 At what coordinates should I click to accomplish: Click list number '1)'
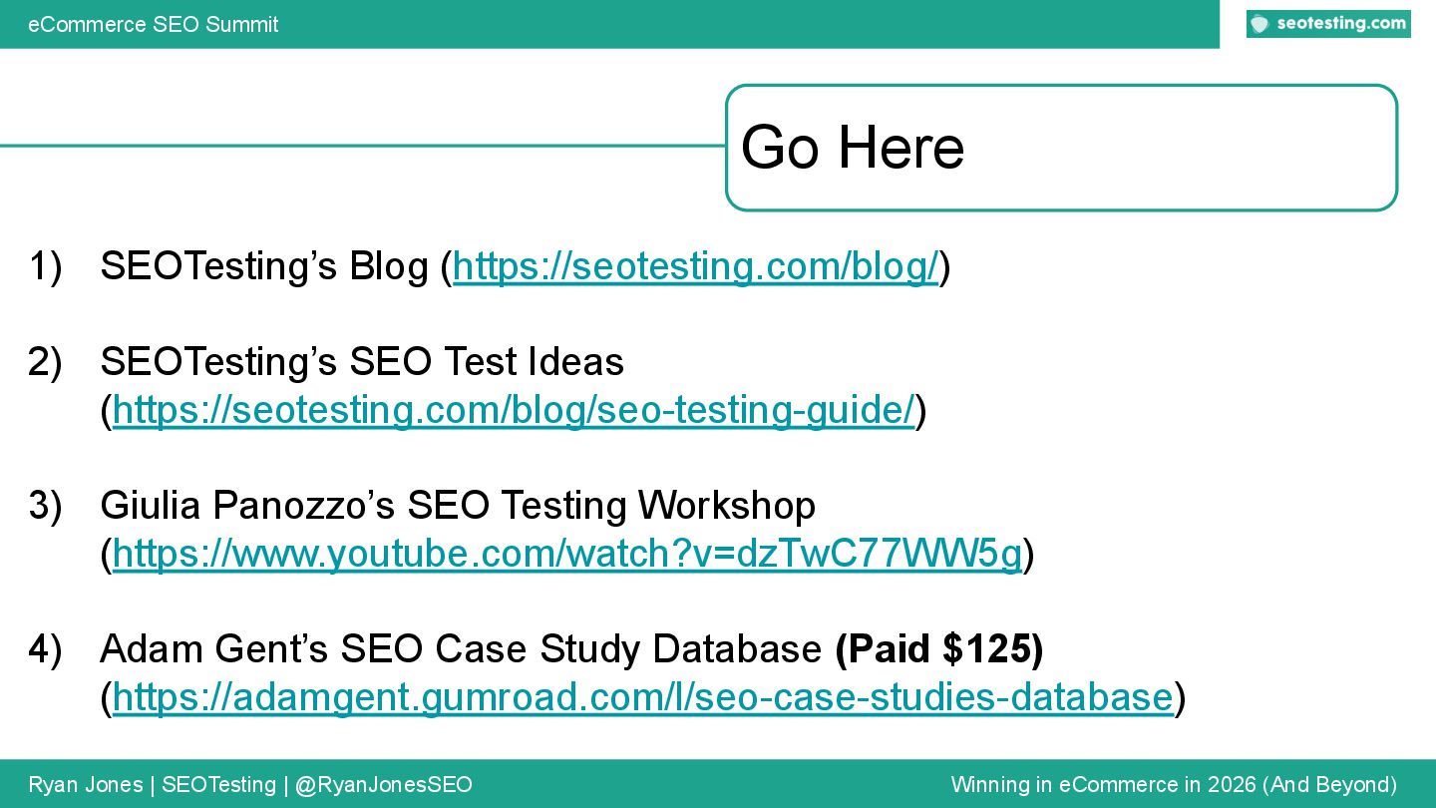[x=45, y=266]
